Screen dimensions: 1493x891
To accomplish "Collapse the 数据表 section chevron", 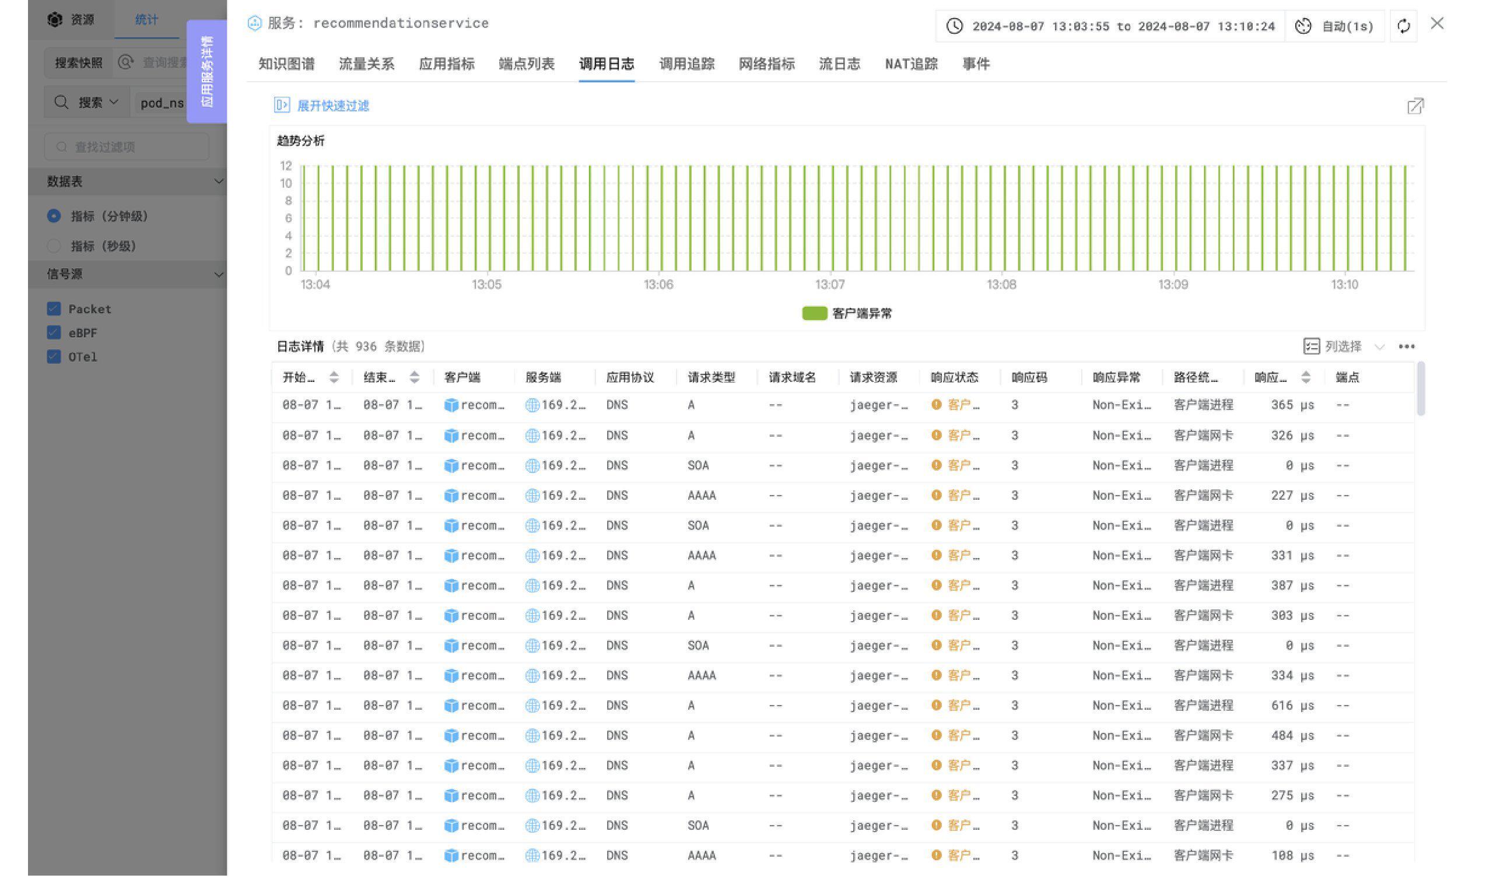I will tap(219, 181).
